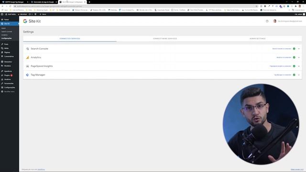
Task: Open the Modelos sidebar menu
Action: 8,66
